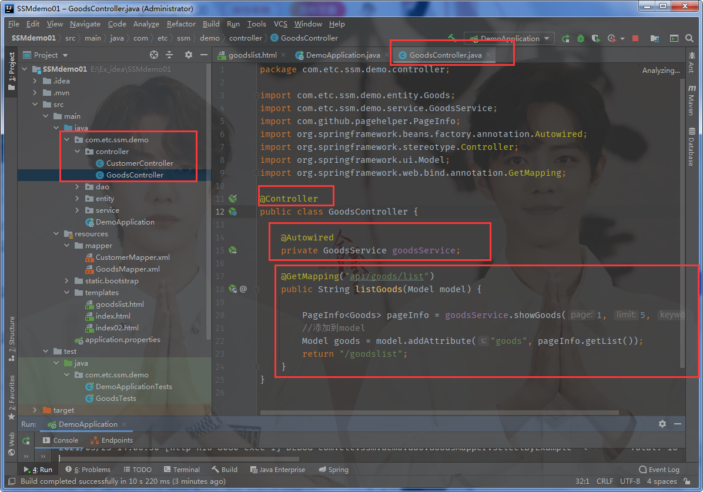Run DemoApplication with the green run icon
Viewport: 703px width, 492px height.
point(565,38)
